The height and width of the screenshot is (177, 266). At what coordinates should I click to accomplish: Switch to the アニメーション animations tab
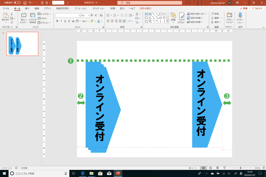pyautogui.click(x=81, y=8)
